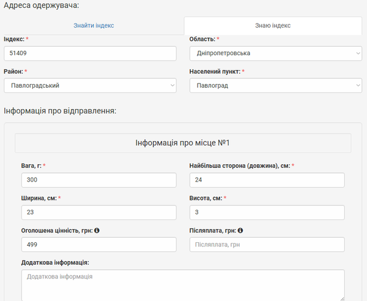Open the Населений пункт dropdown showing Павлоград
The image size is (367, 301).
tap(275, 85)
